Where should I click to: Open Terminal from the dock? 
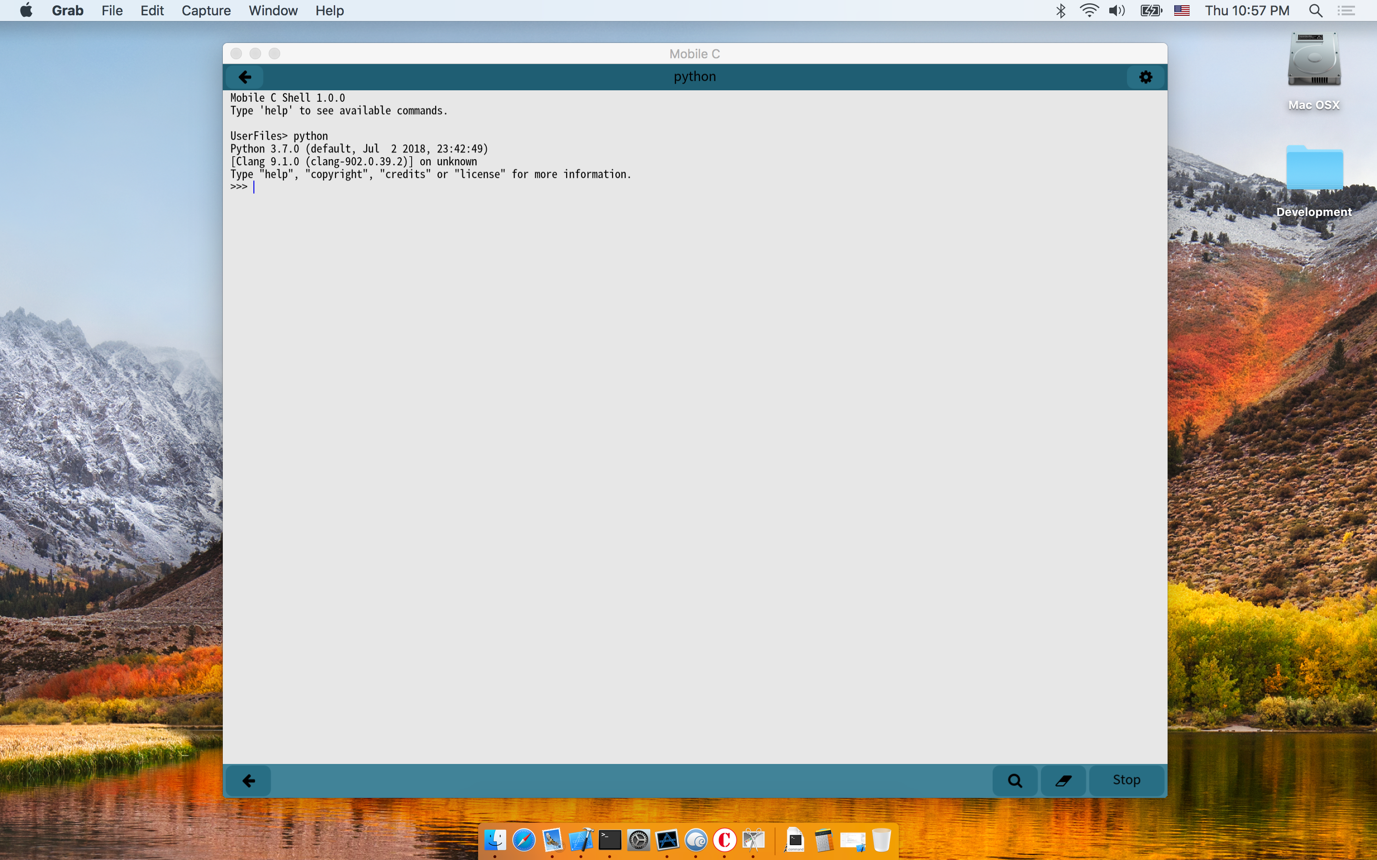[x=610, y=840]
